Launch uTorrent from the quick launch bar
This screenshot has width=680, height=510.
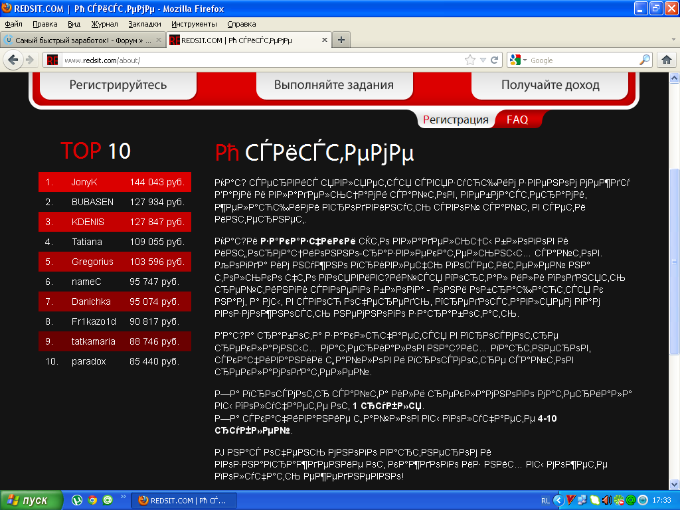point(77,500)
